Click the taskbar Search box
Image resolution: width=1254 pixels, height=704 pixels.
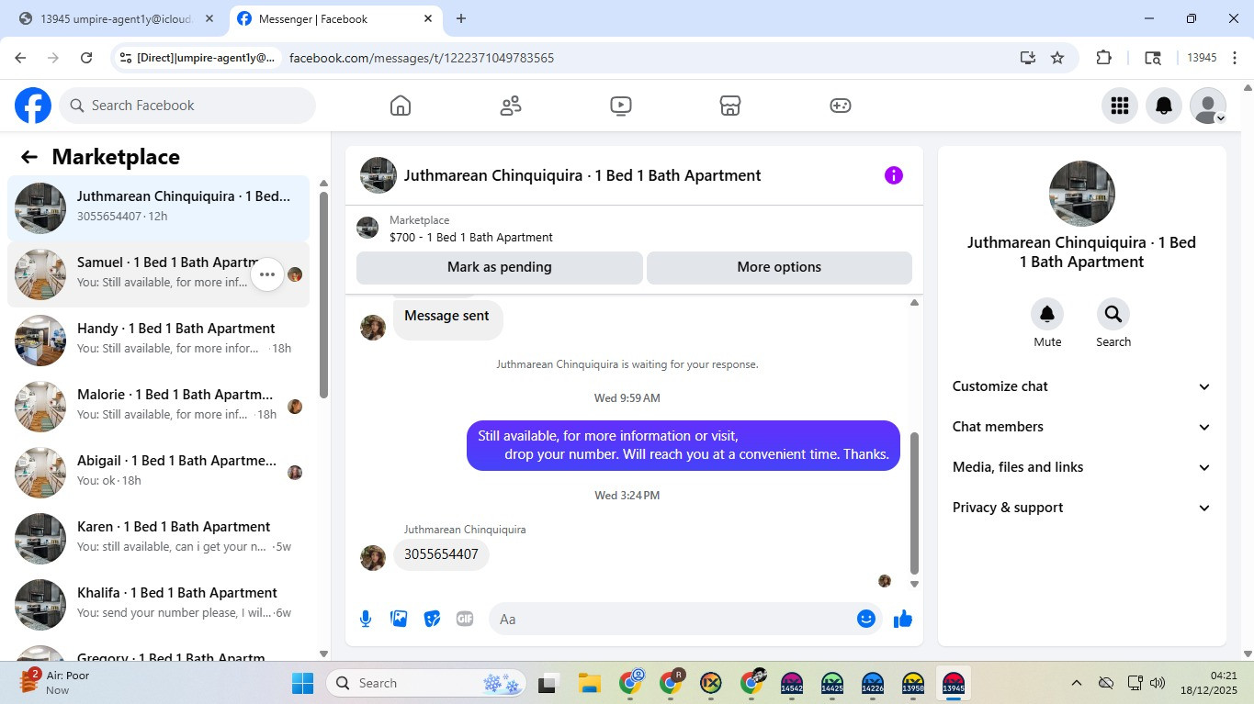[425, 683]
